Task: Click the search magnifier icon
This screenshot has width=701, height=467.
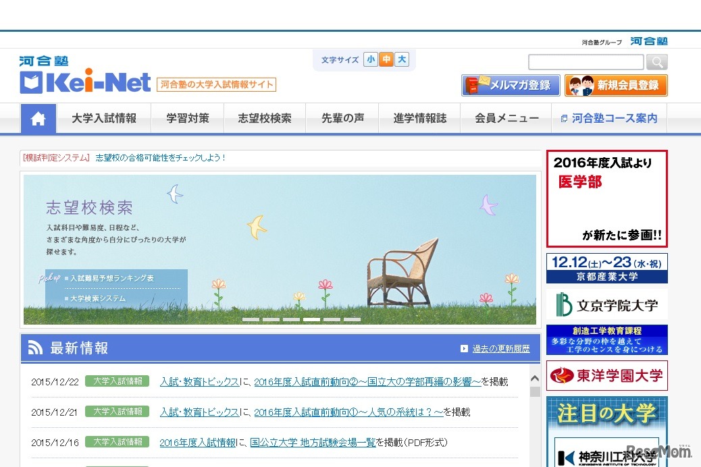Action: 656,62
